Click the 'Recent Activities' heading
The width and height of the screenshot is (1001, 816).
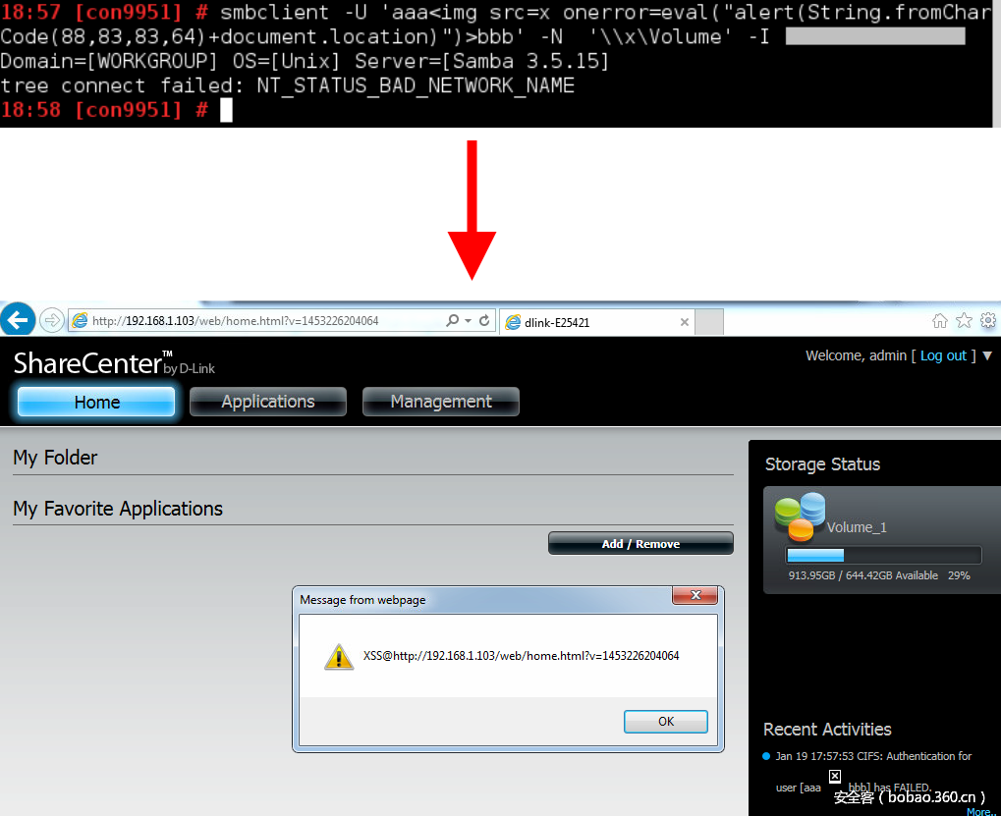tap(827, 730)
